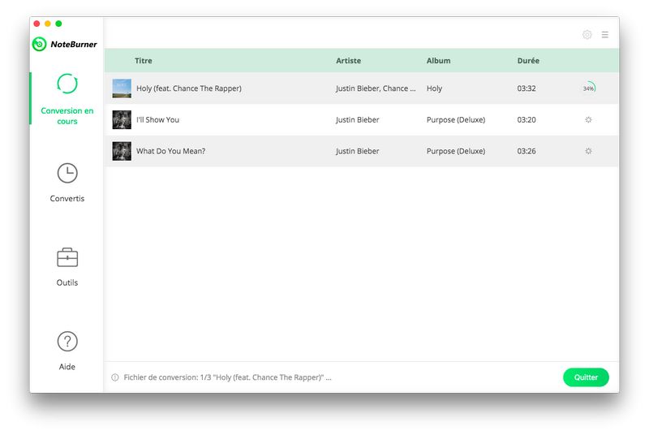
Task: Open the Aide help section
Action: pos(67,351)
